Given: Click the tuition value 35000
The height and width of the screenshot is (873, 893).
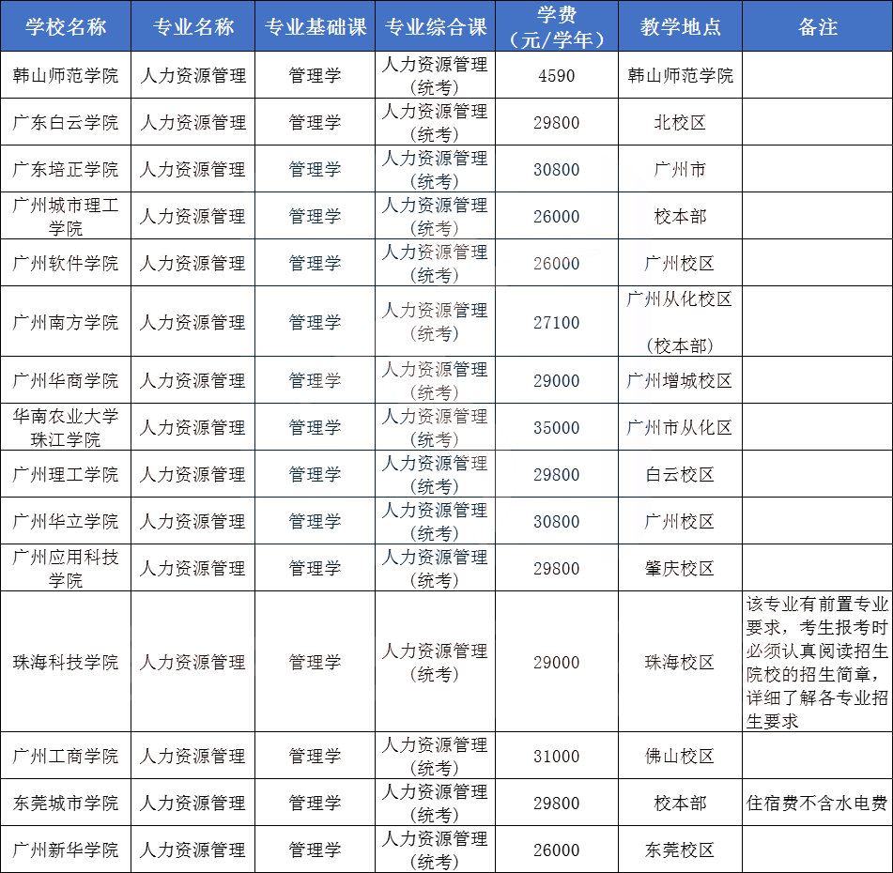Looking at the screenshot, I should coord(557,428).
